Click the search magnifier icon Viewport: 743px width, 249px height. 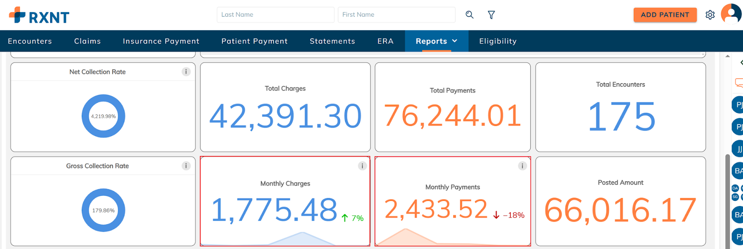[x=469, y=15]
